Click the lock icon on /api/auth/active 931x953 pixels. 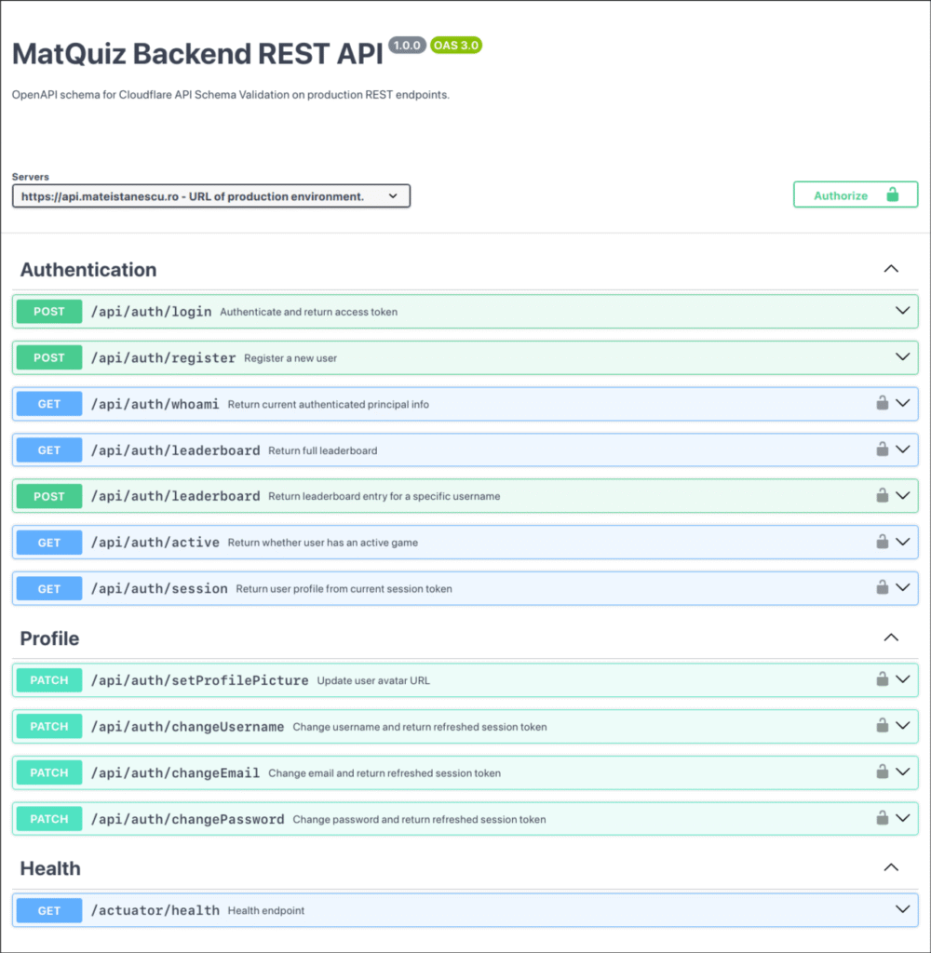click(x=882, y=542)
